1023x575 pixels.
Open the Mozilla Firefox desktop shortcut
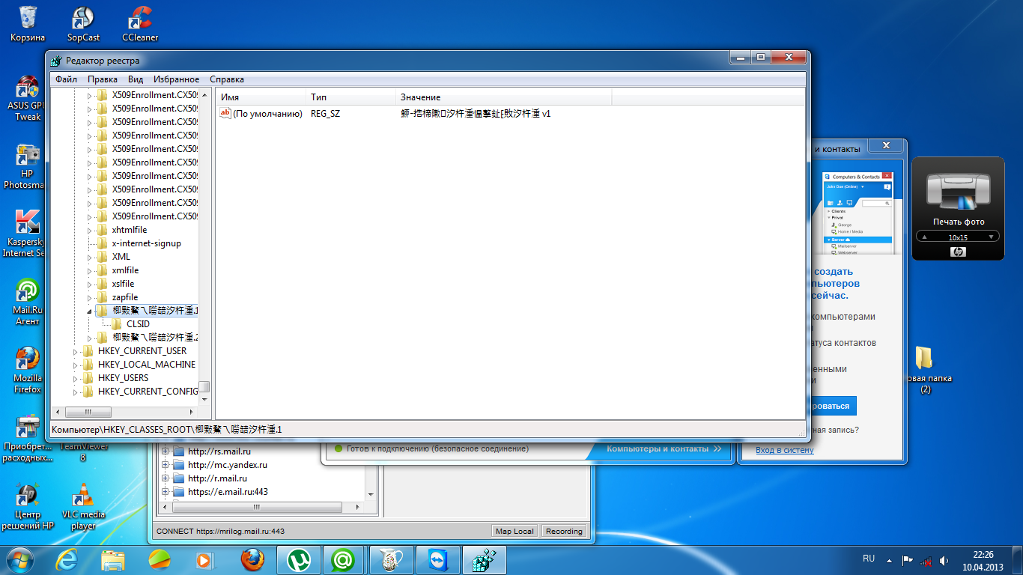pyautogui.click(x=28, y=370)
